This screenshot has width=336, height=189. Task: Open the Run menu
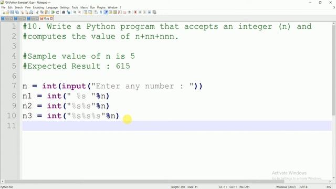pos(92,7)
